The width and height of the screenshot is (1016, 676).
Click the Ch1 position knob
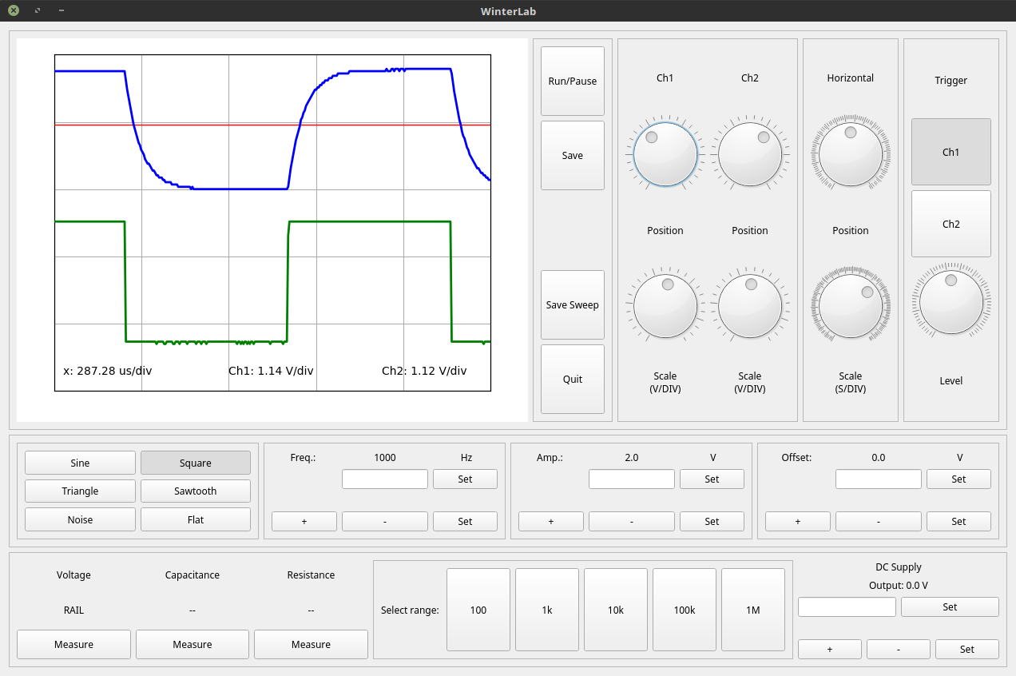coord(665,154)
